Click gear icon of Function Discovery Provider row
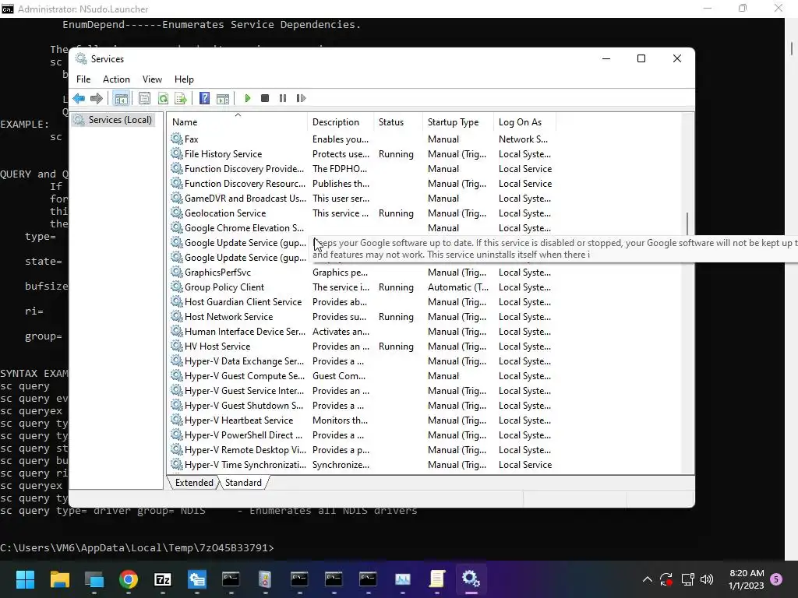 pos(177,168)
